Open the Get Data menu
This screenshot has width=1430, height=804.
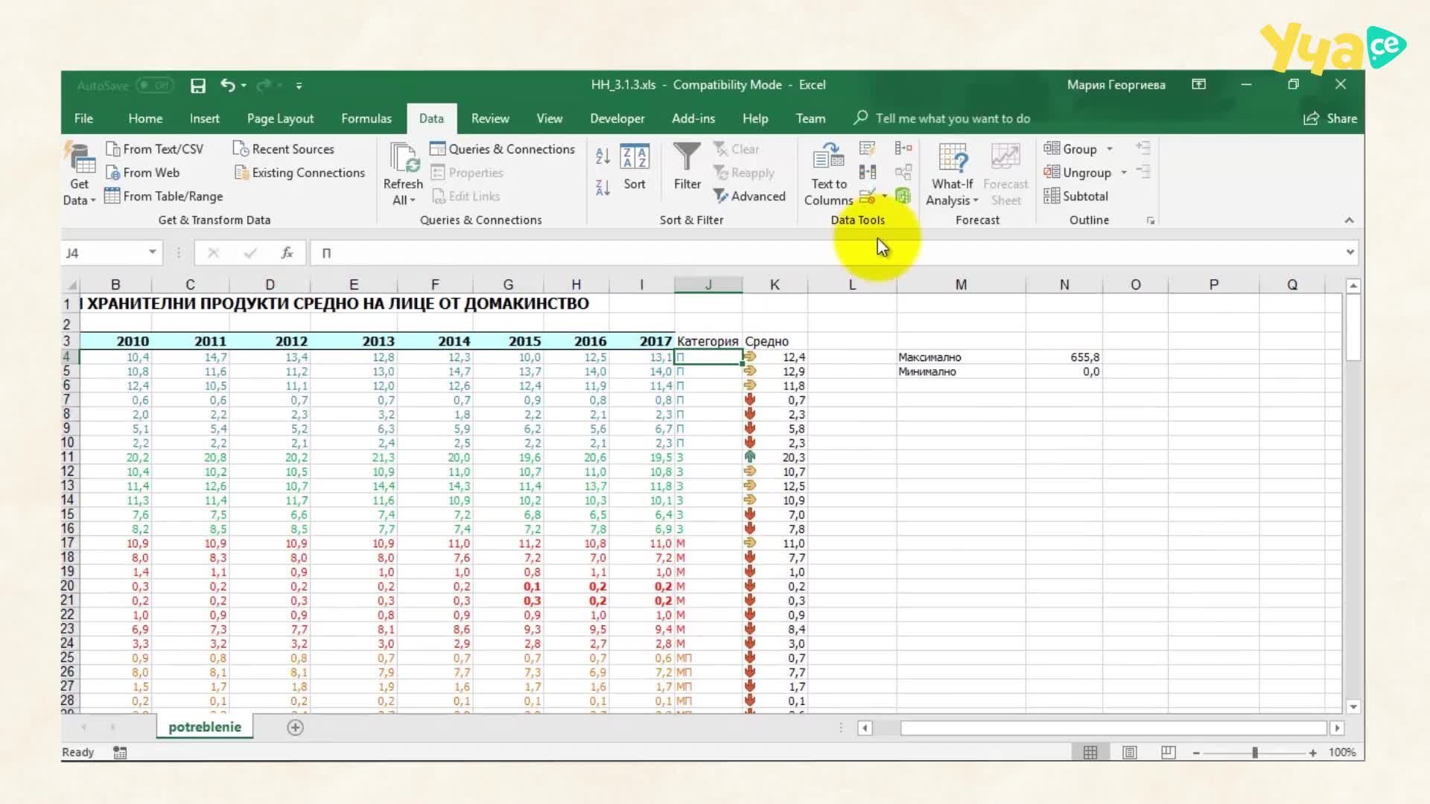(79, 174)
